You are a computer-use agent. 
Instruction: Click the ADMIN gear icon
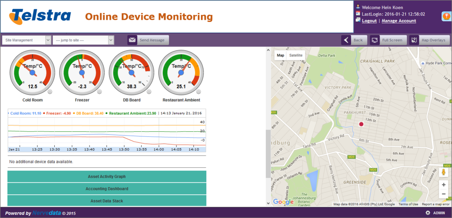point(428,213)
